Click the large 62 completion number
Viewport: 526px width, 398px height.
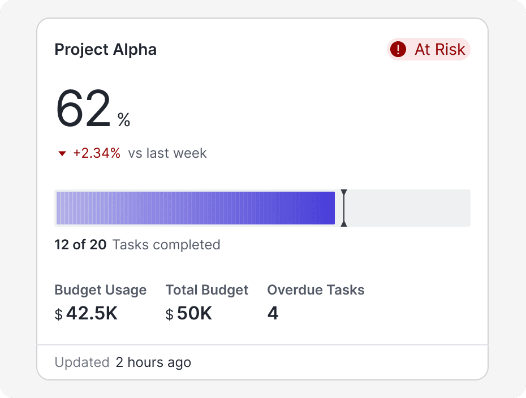(x=83, y=110)
